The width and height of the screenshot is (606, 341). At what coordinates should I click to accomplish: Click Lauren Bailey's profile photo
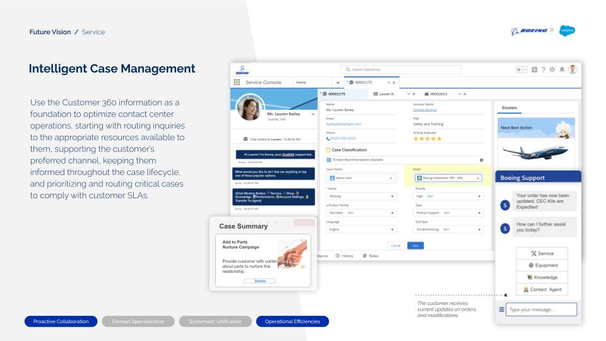250,107
